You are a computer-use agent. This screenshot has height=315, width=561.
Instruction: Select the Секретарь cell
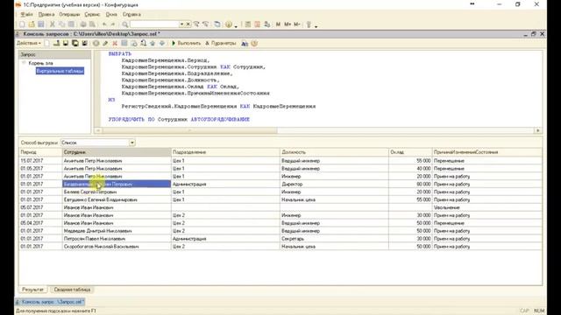pyautogui.click(x=334, y=239)
